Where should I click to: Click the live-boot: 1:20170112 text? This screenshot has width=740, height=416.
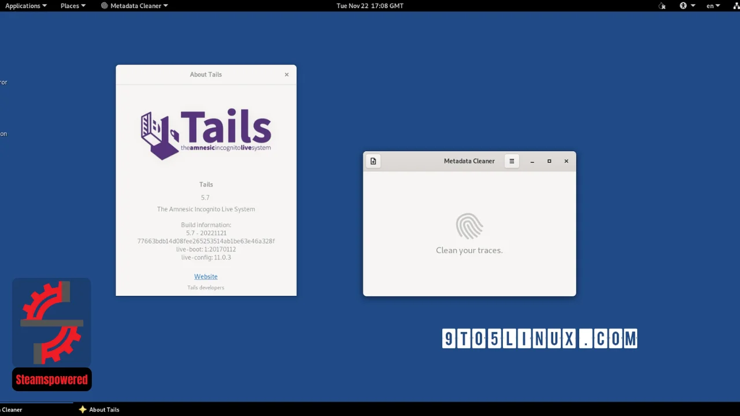[x=206, y=249]
